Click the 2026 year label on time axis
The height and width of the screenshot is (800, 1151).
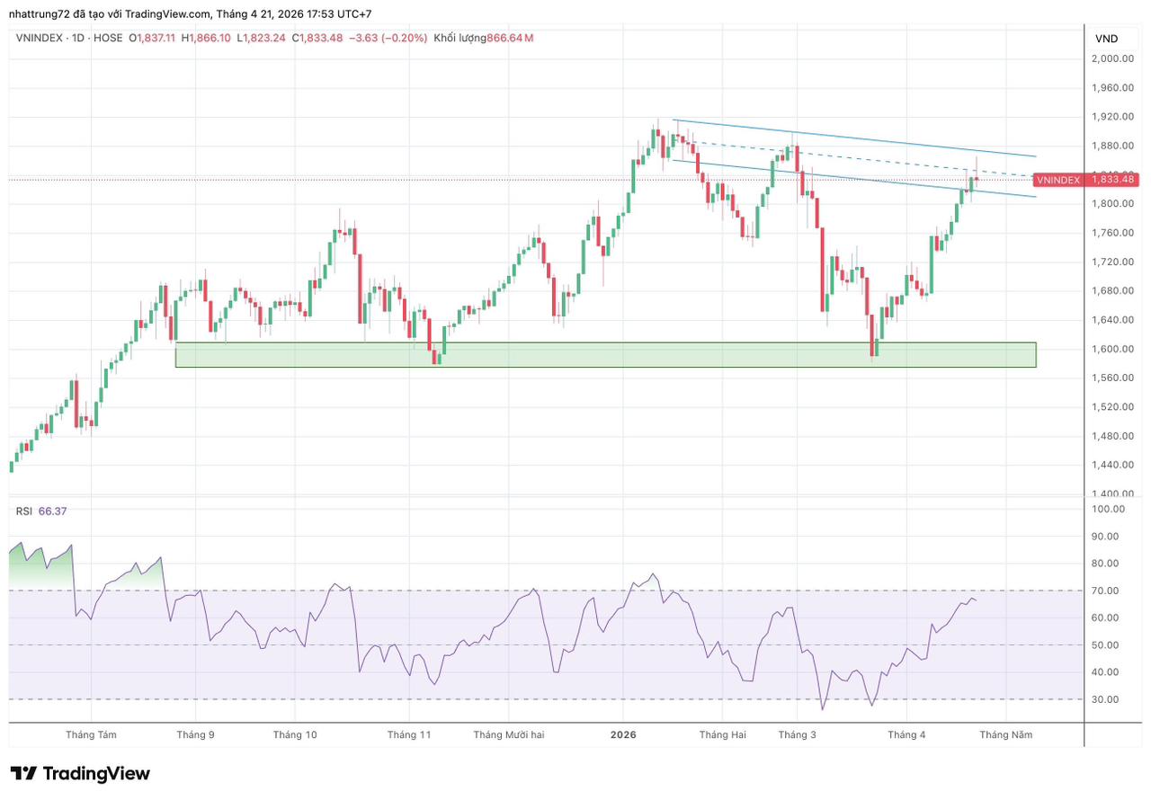[623, 734]
